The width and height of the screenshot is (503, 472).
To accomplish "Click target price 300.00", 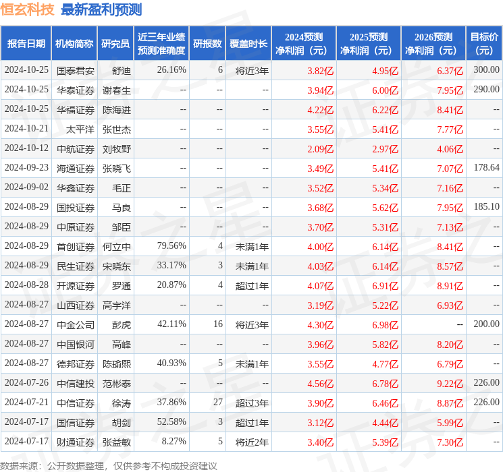I will 486,70.
